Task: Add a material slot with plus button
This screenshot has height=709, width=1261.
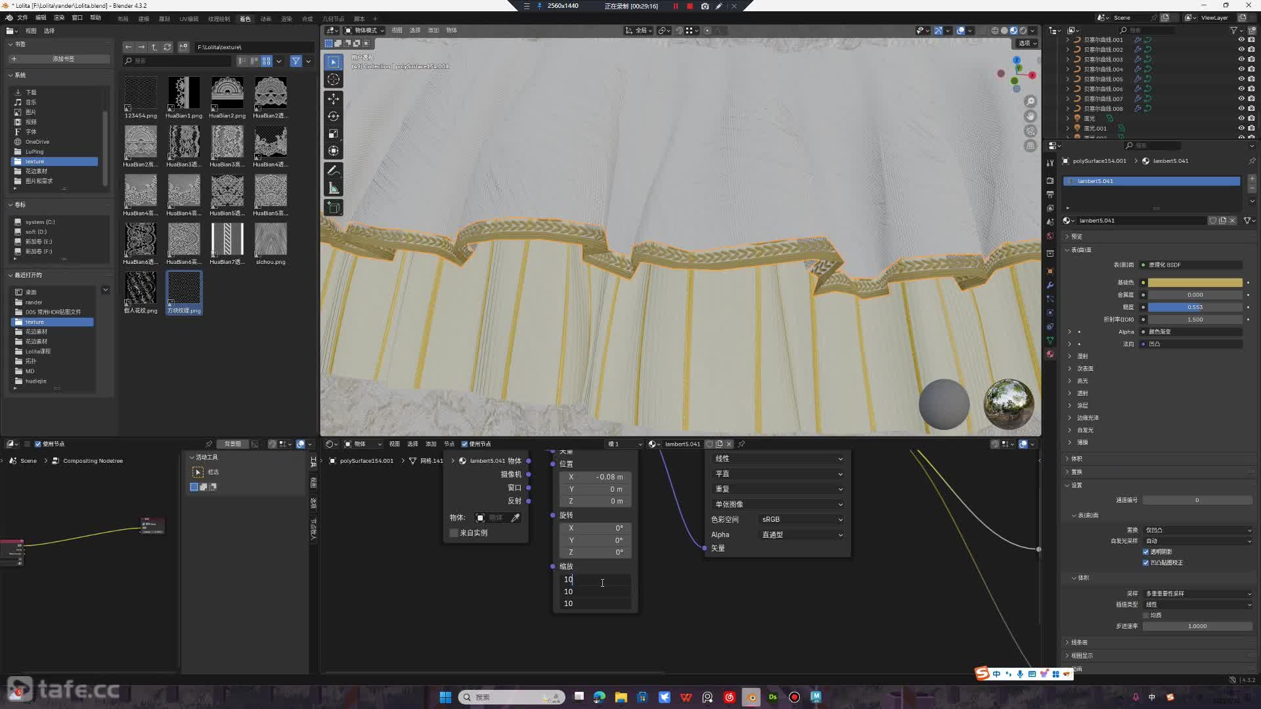Action: [1252, 179]
